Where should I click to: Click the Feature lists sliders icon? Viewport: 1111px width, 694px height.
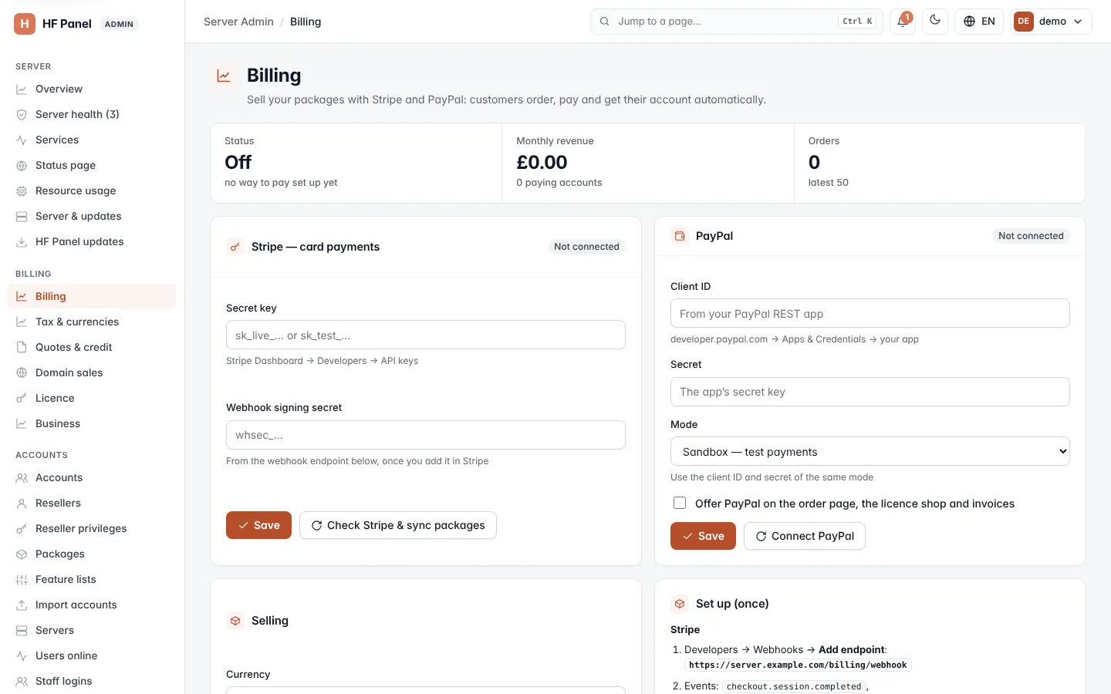tap(22, 580)
